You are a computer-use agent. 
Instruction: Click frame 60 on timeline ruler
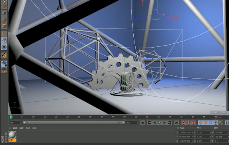[x=147, y=117]
